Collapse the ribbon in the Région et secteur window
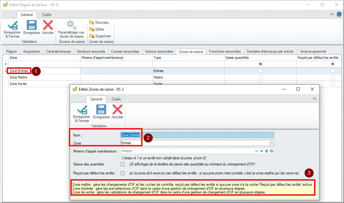Image resolution: width=344 pixels, height=203 pixels. coord(332,14)
